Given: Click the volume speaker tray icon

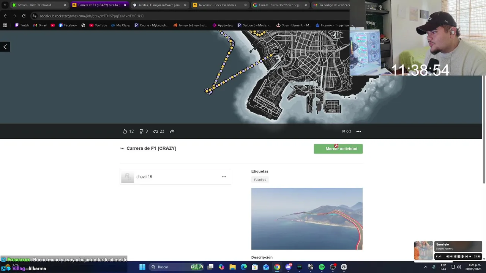Looking at the screenshot, I should tap(459, 267).
